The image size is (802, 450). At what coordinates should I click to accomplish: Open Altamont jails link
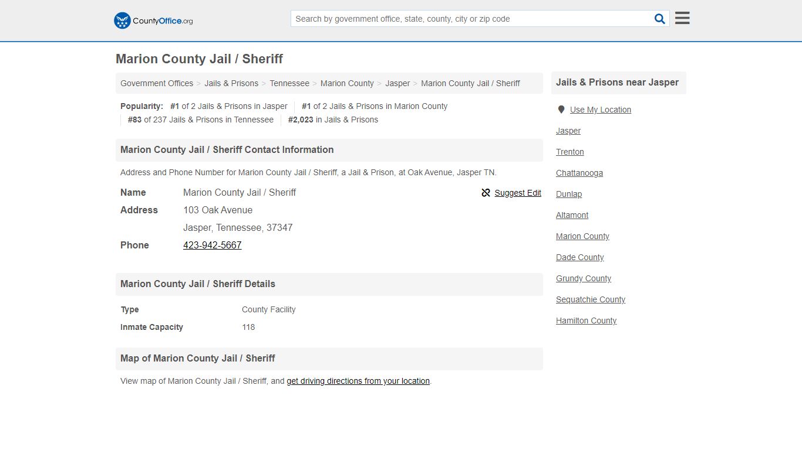[x=572, y=215]
